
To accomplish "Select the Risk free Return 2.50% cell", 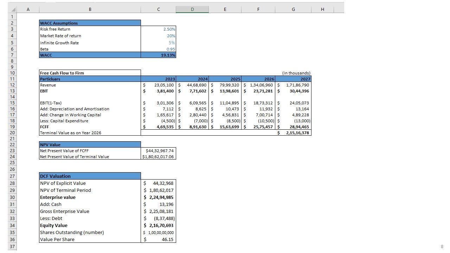I will (159, 29).
